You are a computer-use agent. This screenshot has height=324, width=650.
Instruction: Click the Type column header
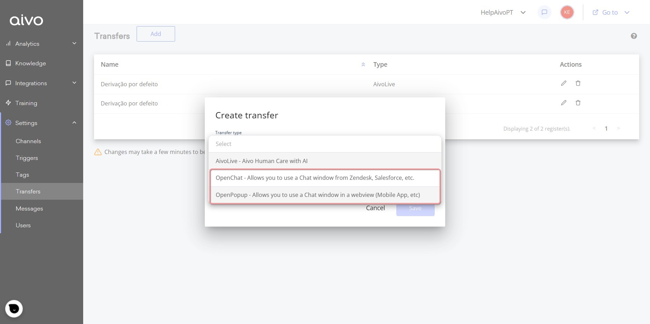pos(380,65)
